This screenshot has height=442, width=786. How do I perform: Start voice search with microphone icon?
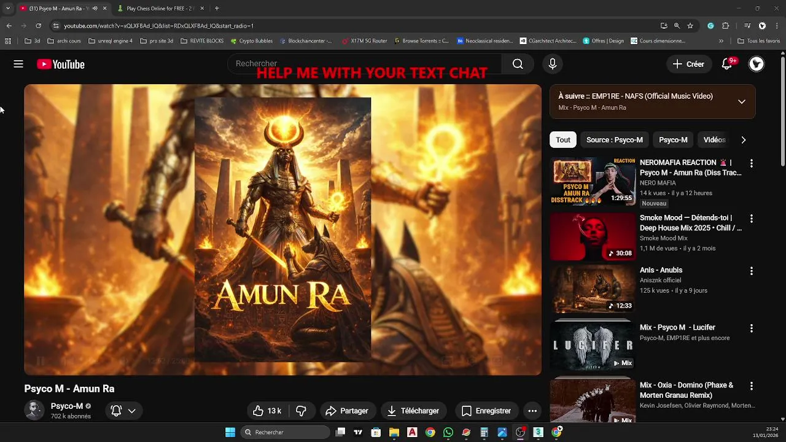click(x=552, y=64)
